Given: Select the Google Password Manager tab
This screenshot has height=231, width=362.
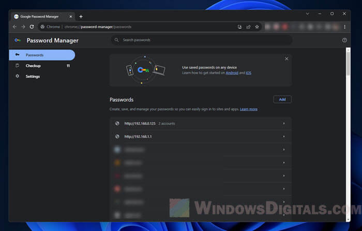Looking at the screenshot, I should [x=43, y=17].
